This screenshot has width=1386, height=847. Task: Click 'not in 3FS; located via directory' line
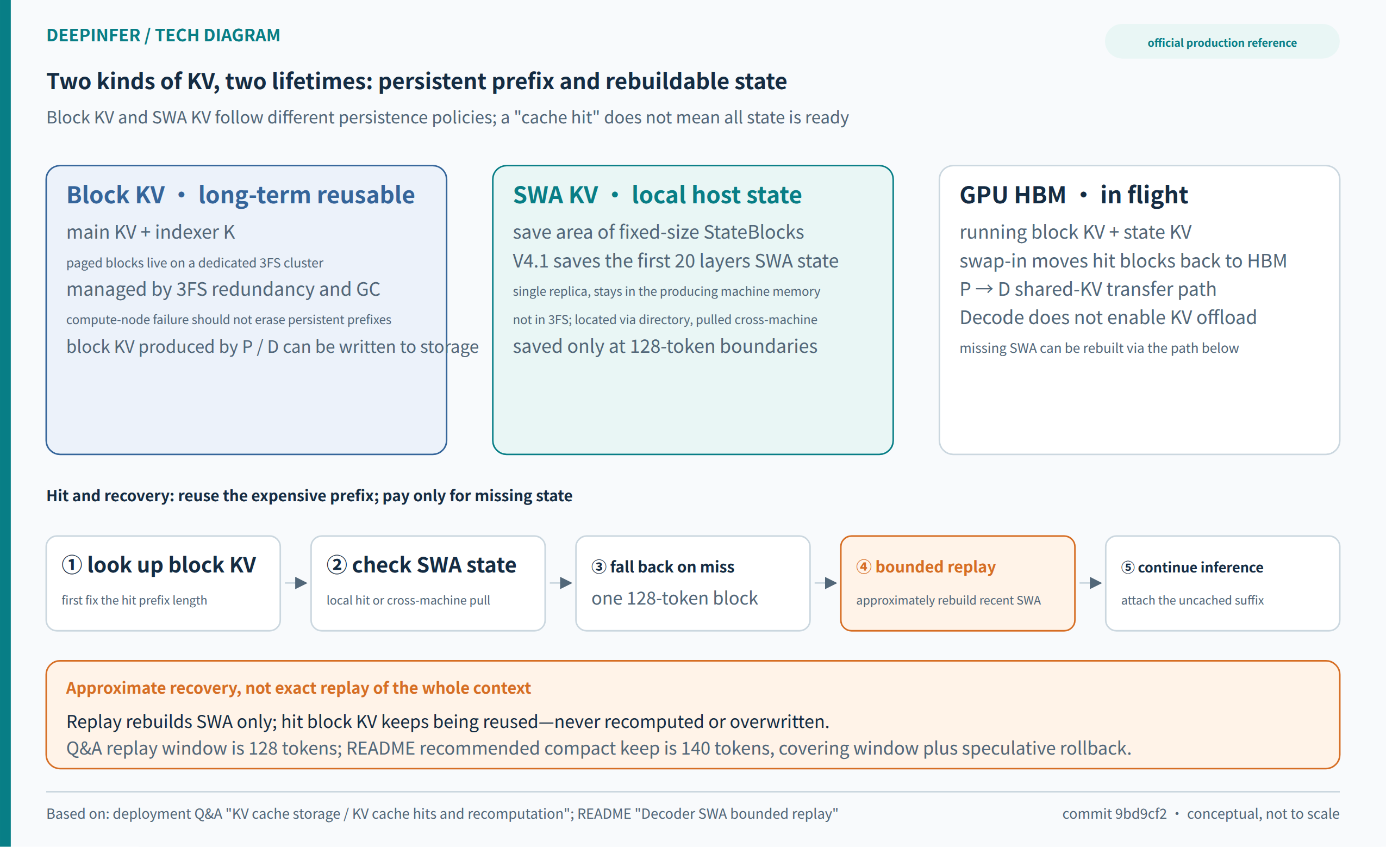(665, 320)
